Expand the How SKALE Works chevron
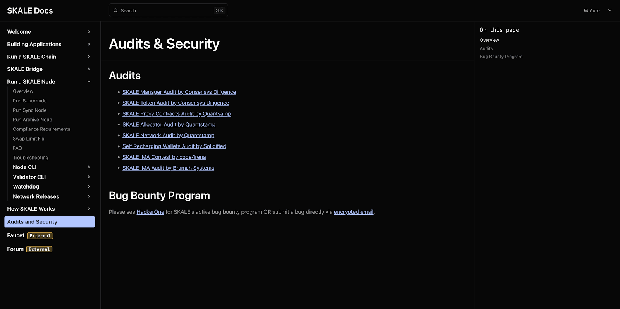The width and height of the screenshot is (620, 309). tap(89, 209)
